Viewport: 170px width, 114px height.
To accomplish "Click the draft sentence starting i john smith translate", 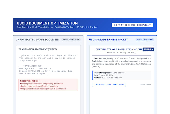I will click(x=47, y=58).
